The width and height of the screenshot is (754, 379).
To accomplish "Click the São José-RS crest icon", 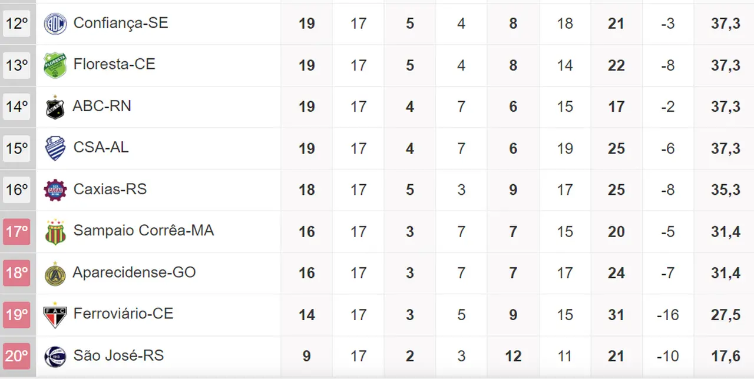I will coord(55,357).
